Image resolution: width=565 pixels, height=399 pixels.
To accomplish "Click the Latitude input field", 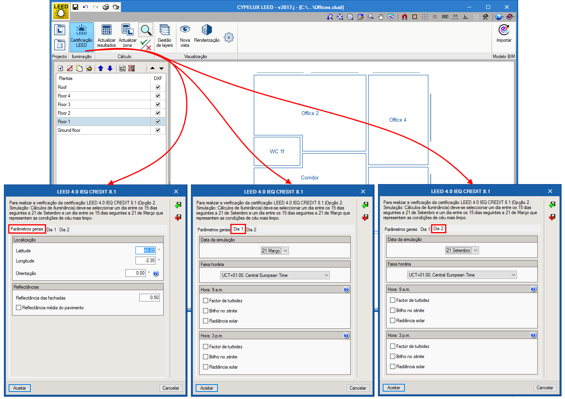I will pyautogui.click(x=146, y=250).
